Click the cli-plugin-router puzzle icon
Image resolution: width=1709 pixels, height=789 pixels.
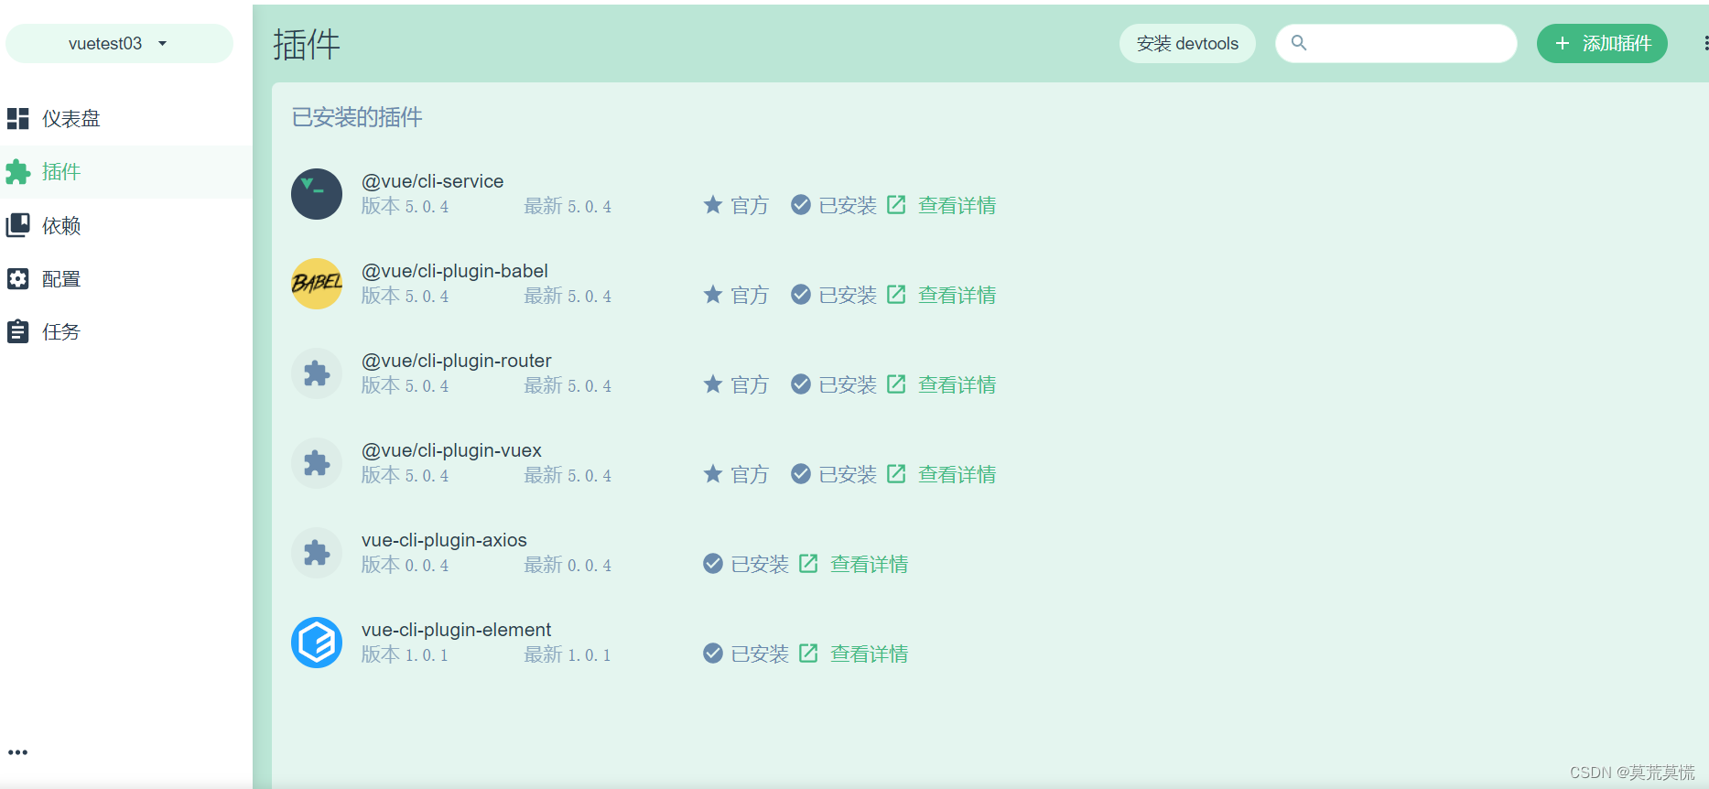pyautogui.click(x=317, y=373)
